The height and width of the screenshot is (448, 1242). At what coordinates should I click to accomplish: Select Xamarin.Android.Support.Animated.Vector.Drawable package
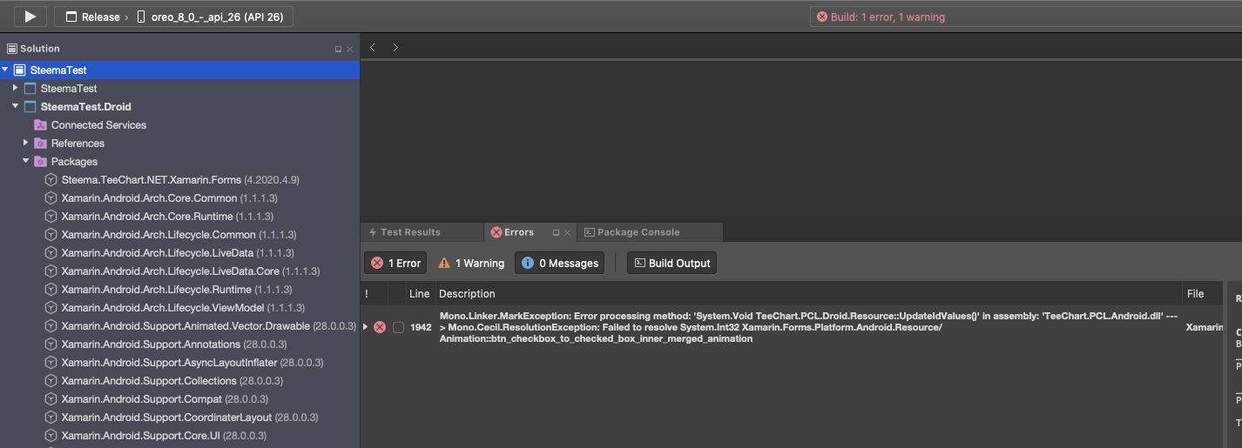click(x=209, y=326)
